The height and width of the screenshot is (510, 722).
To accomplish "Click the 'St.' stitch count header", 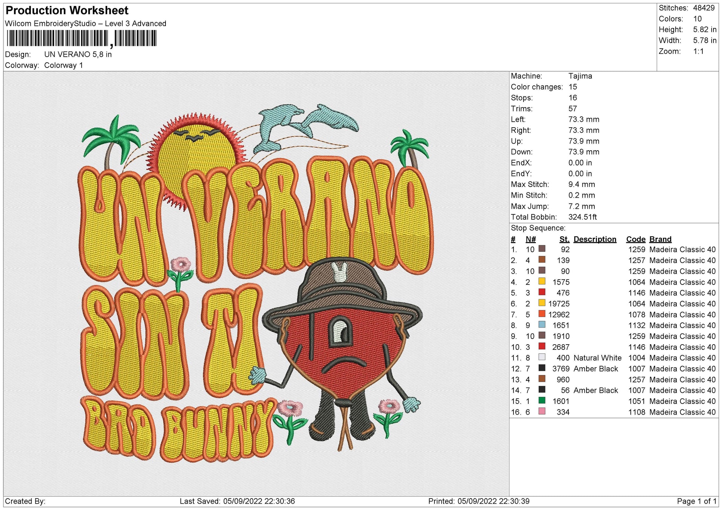I will pos(564,239).
